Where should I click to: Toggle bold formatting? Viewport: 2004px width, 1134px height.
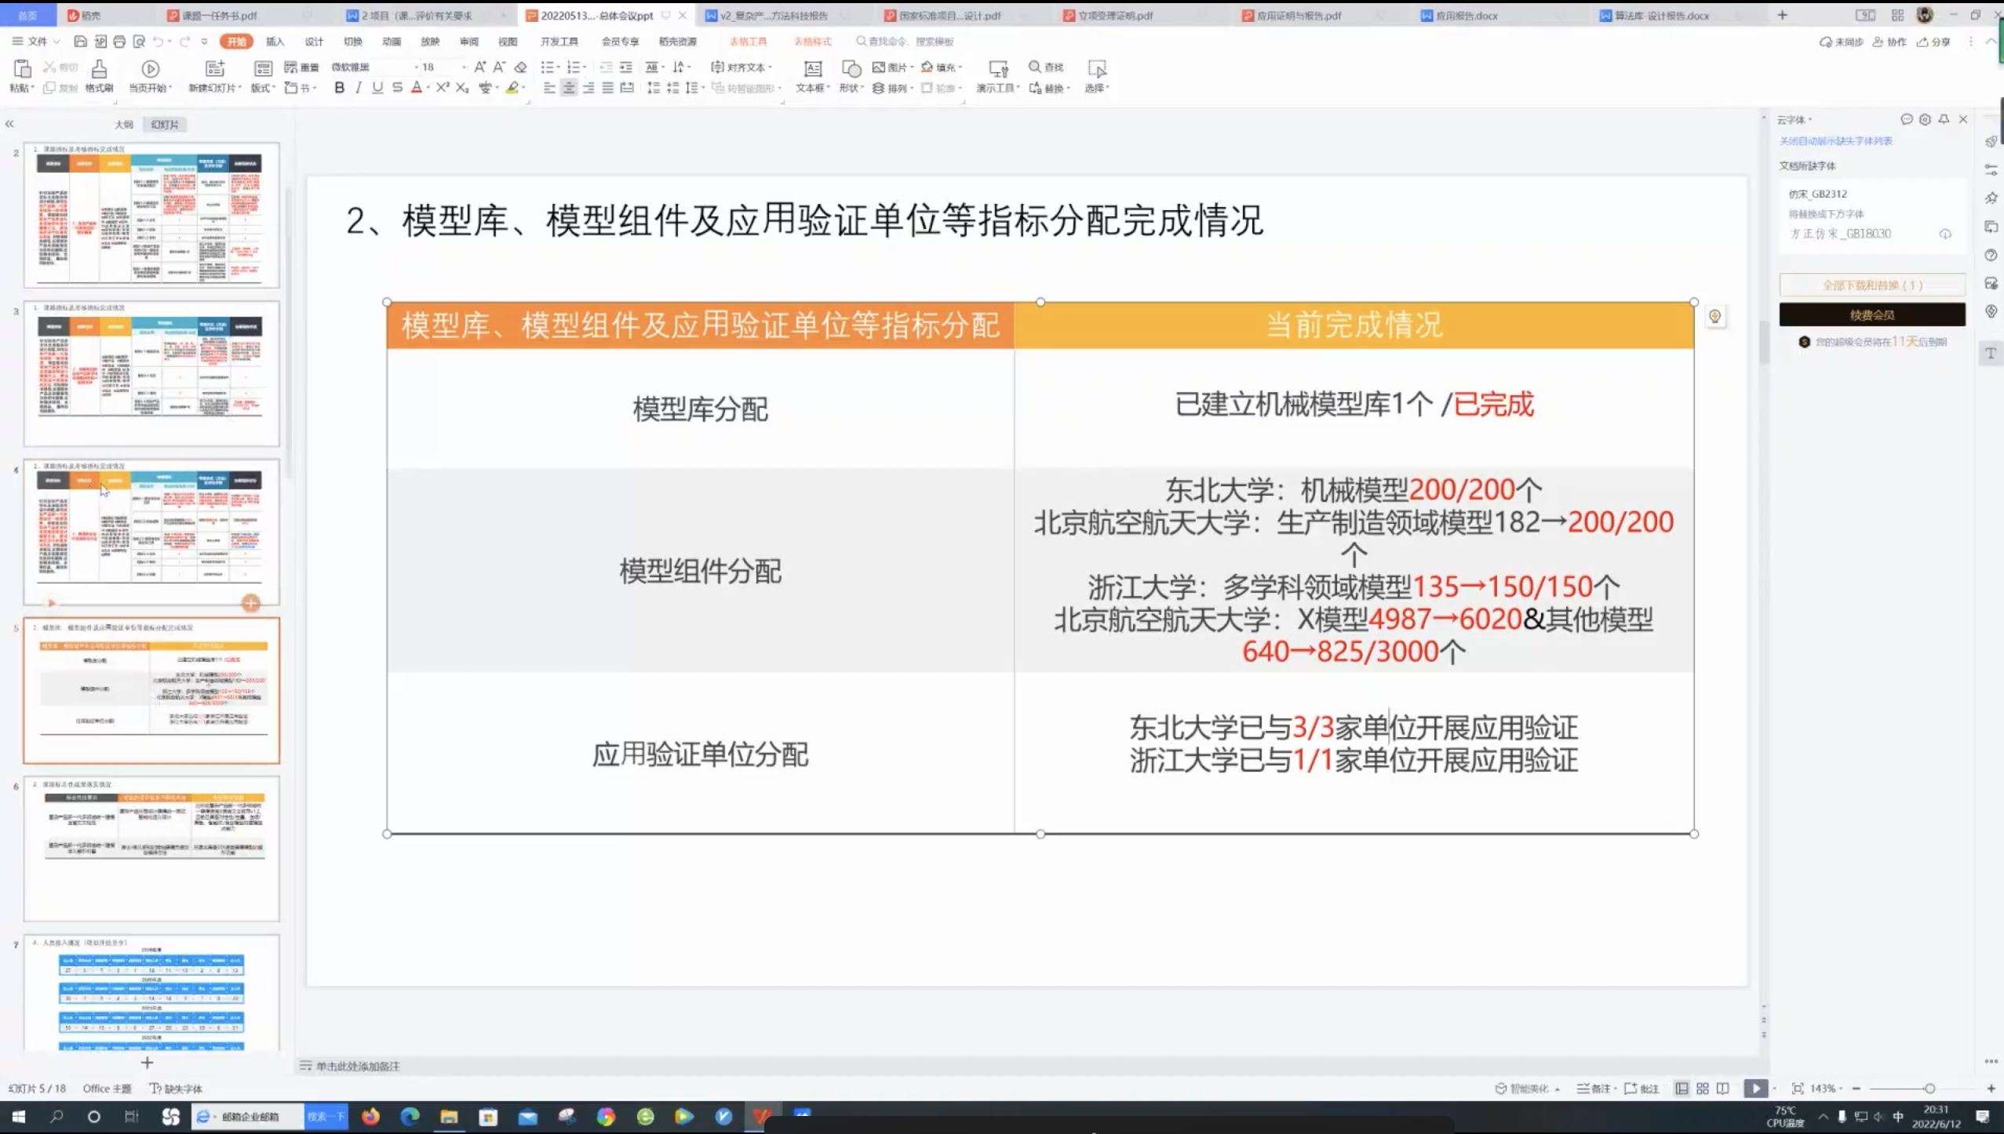coord(339,88)
